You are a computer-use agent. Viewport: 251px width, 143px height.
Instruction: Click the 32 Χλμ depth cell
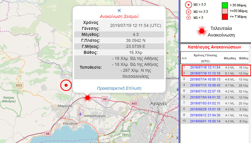coord(244,91)
